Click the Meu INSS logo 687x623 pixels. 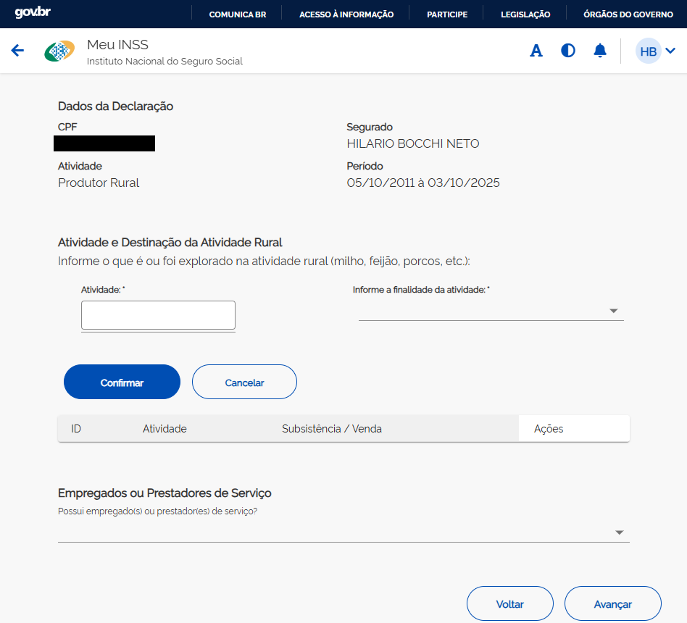pyautogui.click(x=59, y=51)
